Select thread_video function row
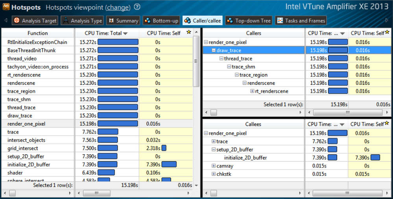Viewport: 393px width, 199px height. click(x=22, y=58)
